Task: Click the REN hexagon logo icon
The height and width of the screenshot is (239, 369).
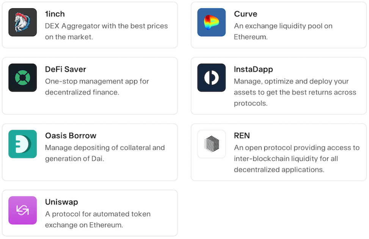Action: point(212,144)
